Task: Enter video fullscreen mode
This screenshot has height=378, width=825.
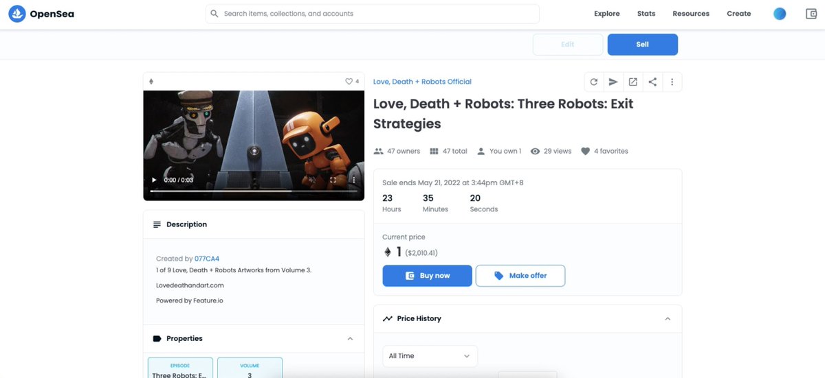Action: click(333, 180)
